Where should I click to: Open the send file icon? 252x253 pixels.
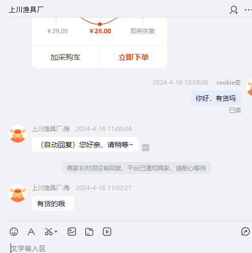89,232
